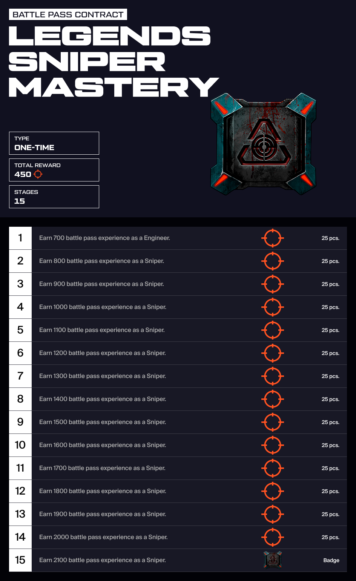This screenshot has height=581, width=356.
Task: Click the crosshair reward icon for stage 4
Action: point(273,307)
